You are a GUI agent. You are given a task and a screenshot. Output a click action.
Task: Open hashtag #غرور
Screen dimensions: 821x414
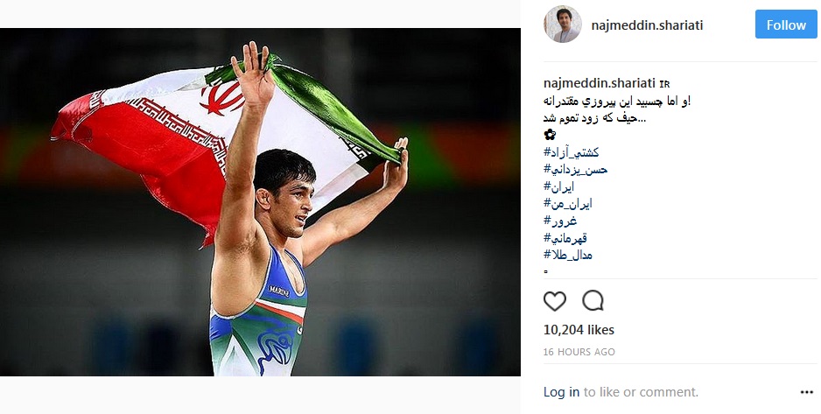click(x=560, y=221)
